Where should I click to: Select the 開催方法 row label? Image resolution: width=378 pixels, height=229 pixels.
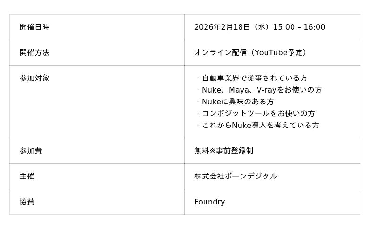[34, 53]
